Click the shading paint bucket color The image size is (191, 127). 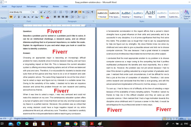point(78,17)
